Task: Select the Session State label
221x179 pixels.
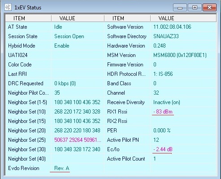Action: (23, 36)
